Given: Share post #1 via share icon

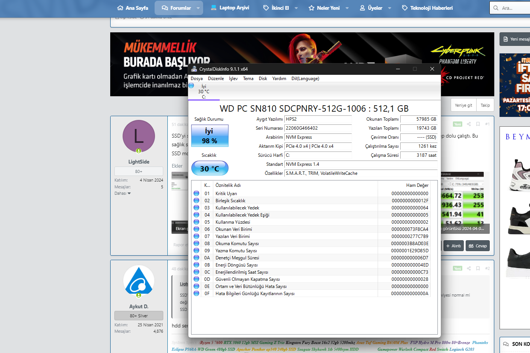Looking at the screenshot, I should tap(469, 124).
